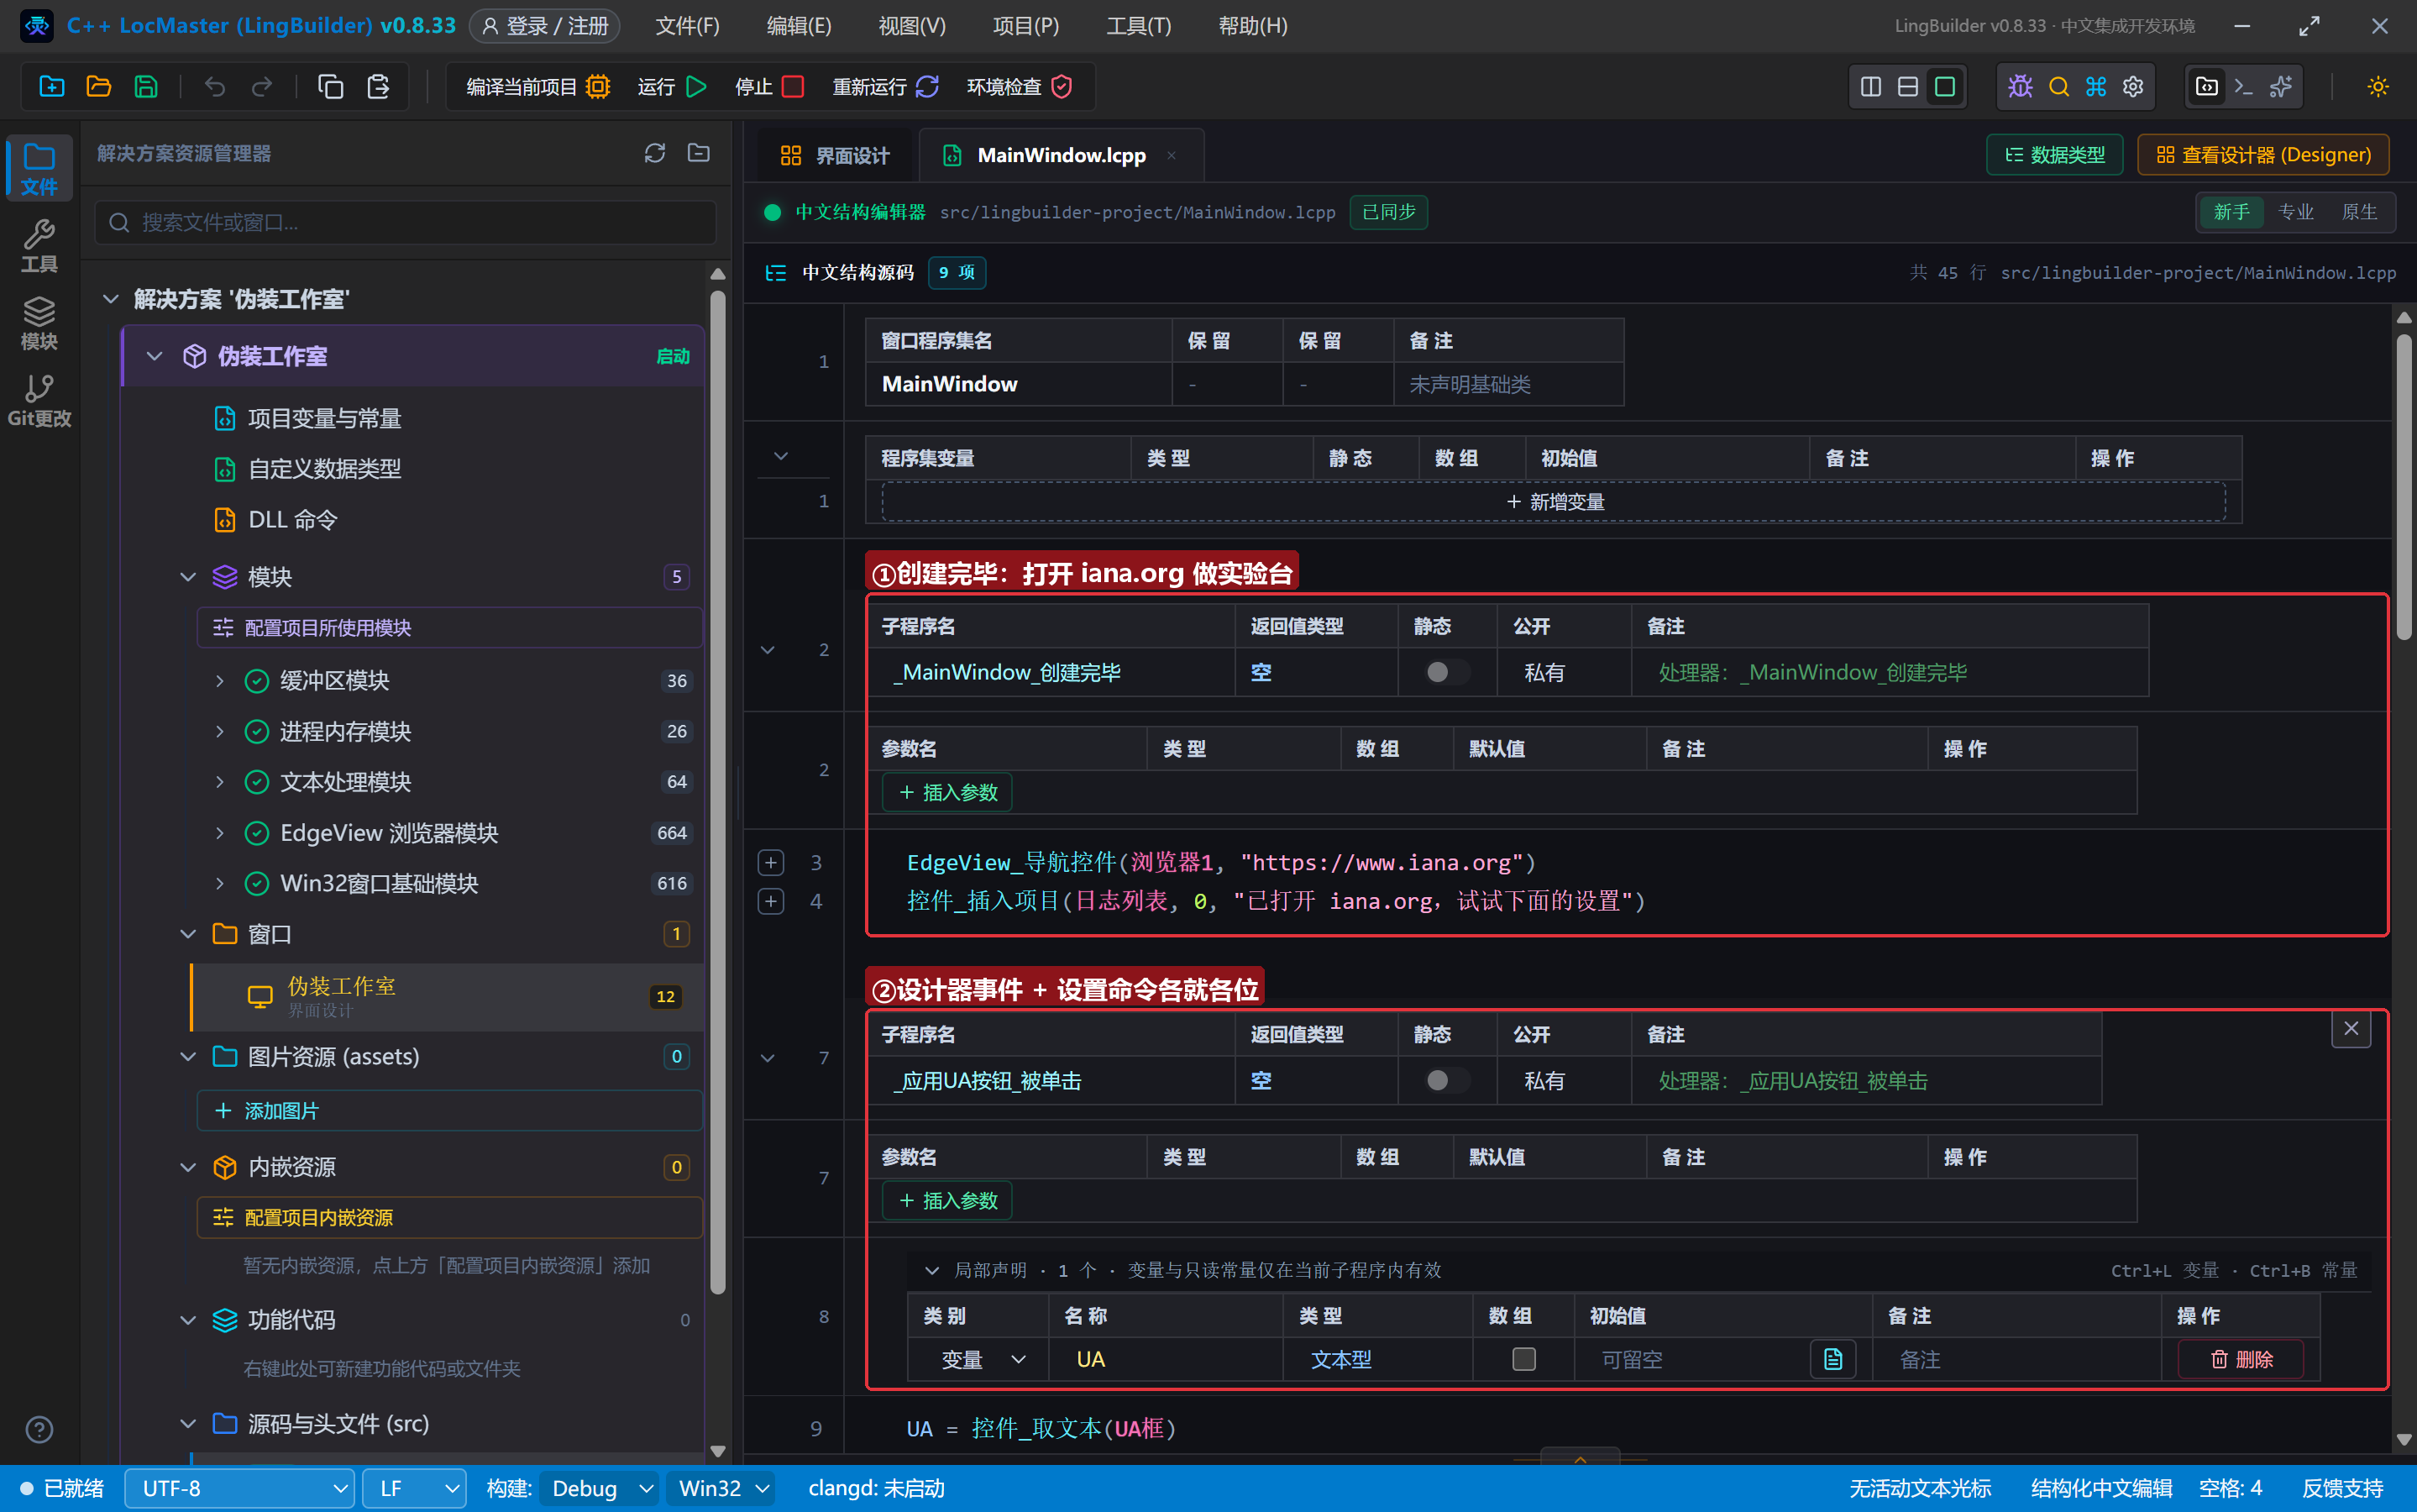
Task: Open the terminal prompt icon
Action: coord(2243,86)
